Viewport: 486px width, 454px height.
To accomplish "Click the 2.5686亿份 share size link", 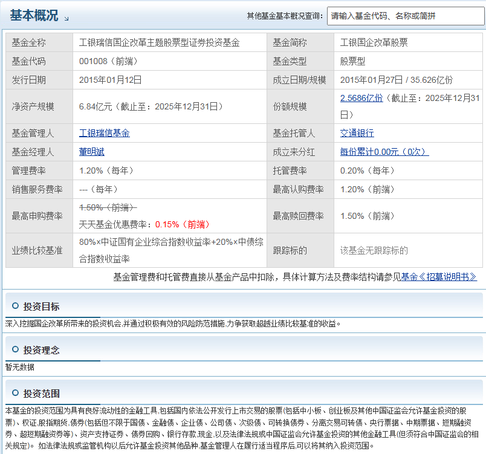I will 361,99.
